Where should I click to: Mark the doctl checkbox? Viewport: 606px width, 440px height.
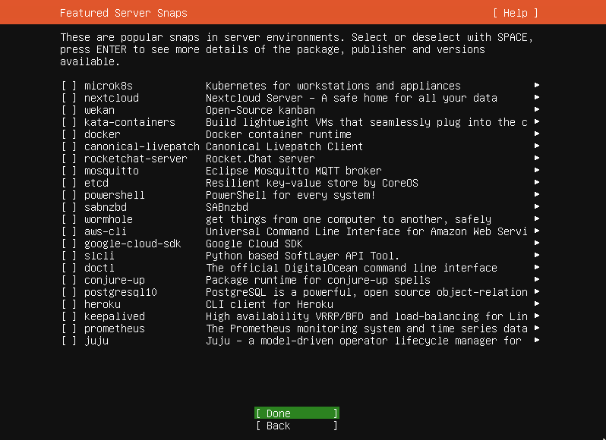point(69,269)
